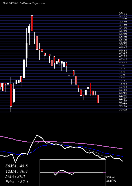Open the MACD indicator inset panel
The width and height of the screenshot is (132, 186).
click(73, 173)
